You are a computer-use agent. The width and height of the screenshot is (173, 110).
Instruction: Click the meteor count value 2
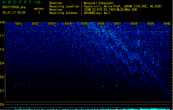(39, 13)
